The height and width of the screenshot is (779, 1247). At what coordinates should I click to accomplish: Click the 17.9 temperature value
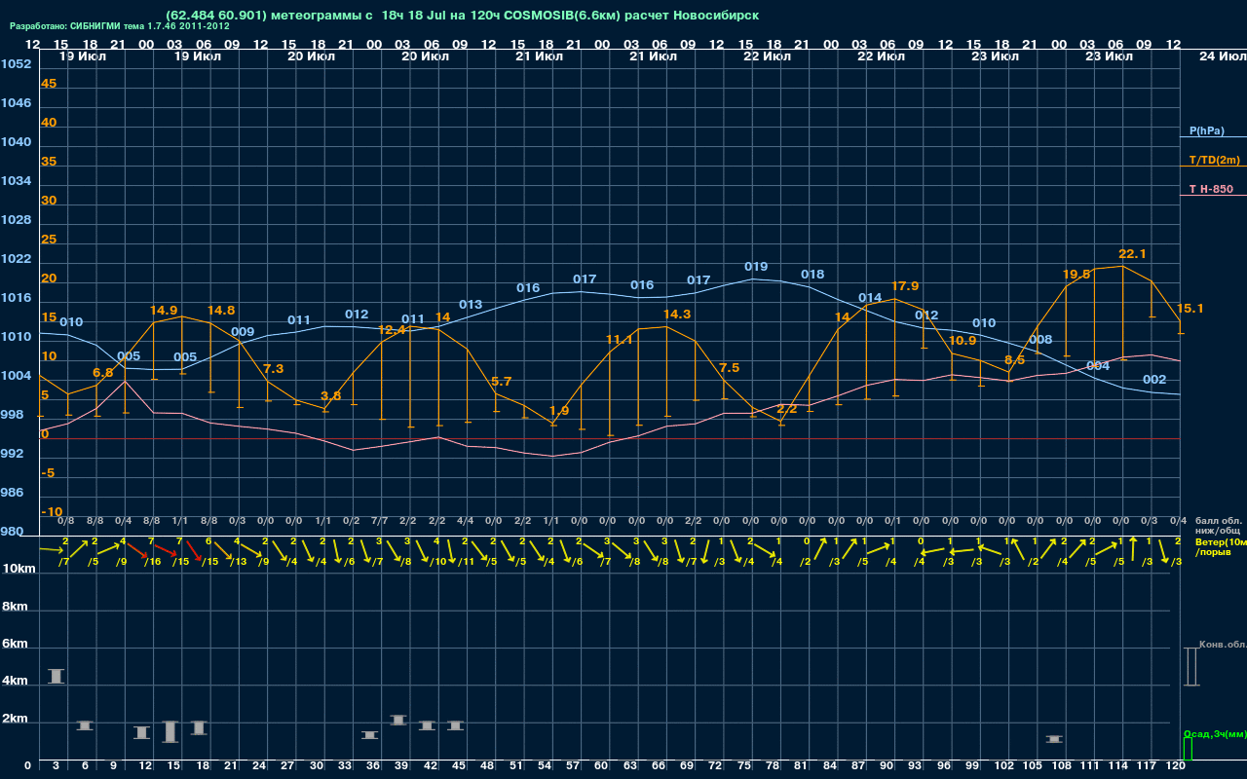905,286
